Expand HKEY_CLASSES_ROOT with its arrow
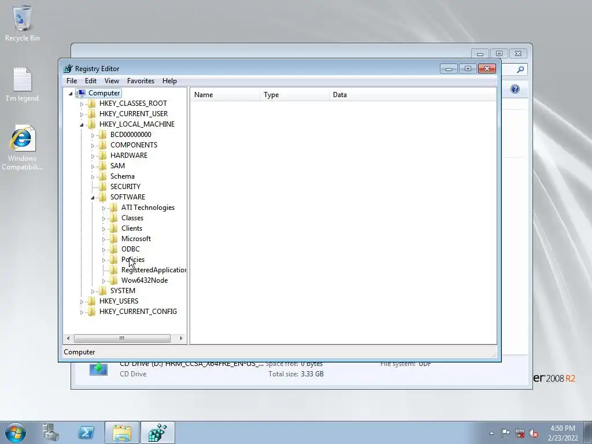Screen dimensions: 592x444 (x=82, y=104)
